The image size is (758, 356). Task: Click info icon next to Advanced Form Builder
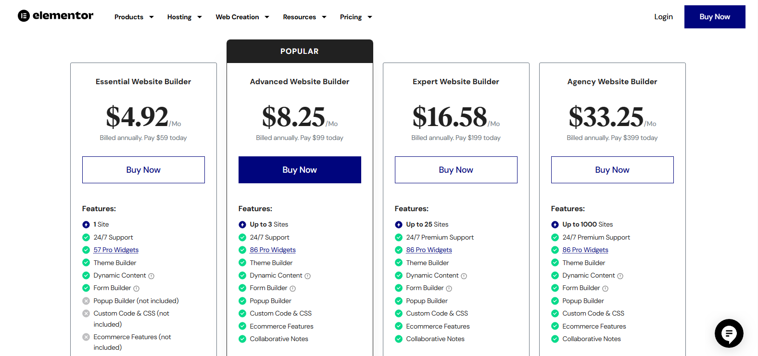tap(292, 289)
